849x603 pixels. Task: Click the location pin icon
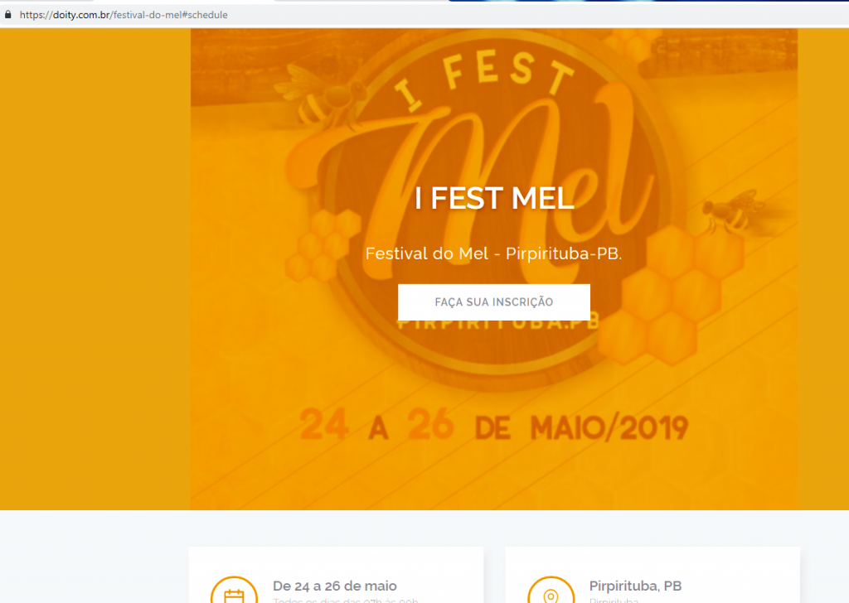[551, 593]
